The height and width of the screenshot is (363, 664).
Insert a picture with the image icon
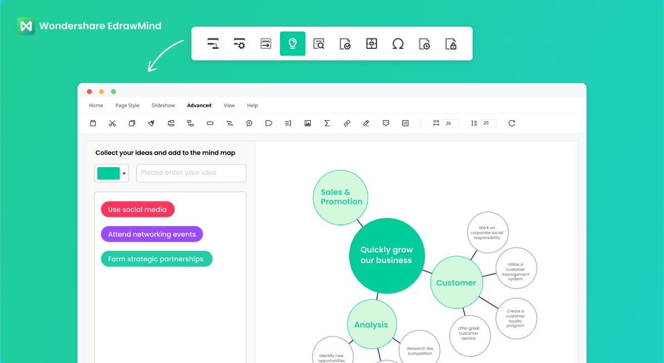(x=308, y=123)
